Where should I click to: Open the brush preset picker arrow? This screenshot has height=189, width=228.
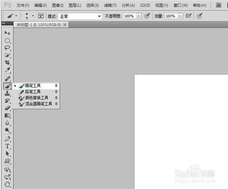point(33,16)
